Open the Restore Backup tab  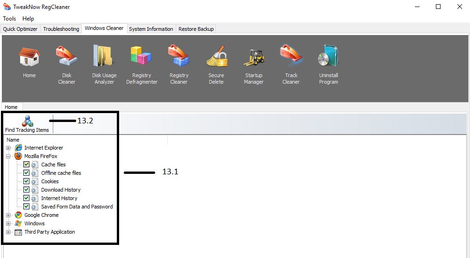point(196,29)
